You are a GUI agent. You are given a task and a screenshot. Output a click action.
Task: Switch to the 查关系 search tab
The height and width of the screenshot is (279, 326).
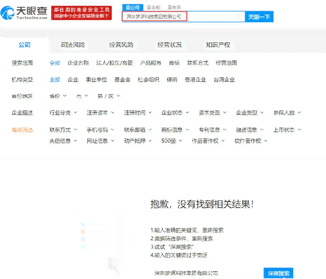click(174, 8)
